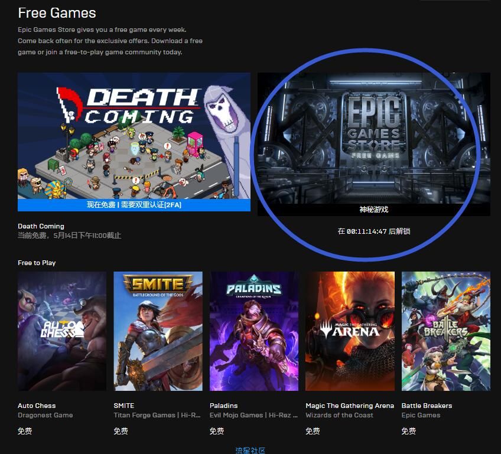Open the Auto Chess cover art
The image size is (501, 454).
pyautogui.click(x=62, y=331)
